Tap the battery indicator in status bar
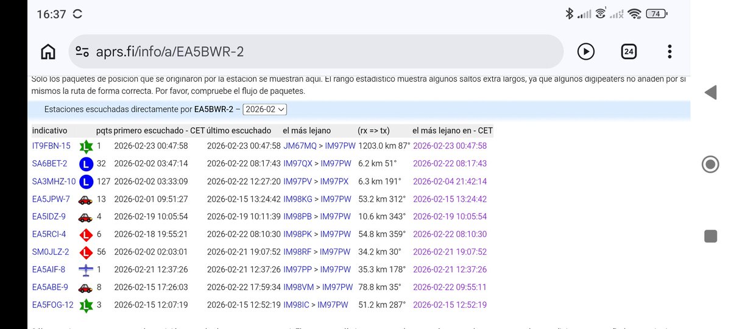Viewport: 731px width, 329px height. pos(657,13)
